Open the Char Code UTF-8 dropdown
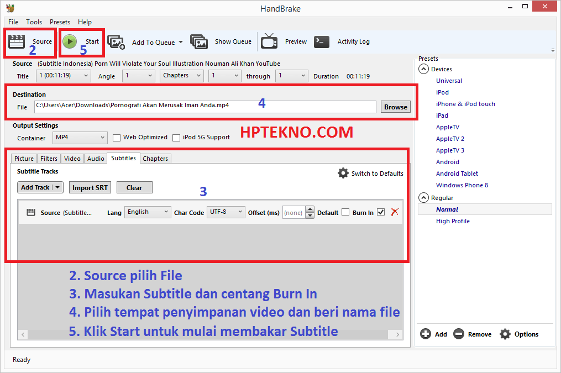Image resolution: width=561 pixels, height=373 pixels. [x=226, y=212]
